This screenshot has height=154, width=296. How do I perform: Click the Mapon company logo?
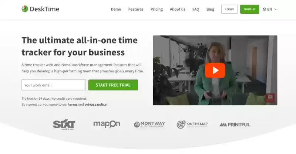(x=107, y=124)
